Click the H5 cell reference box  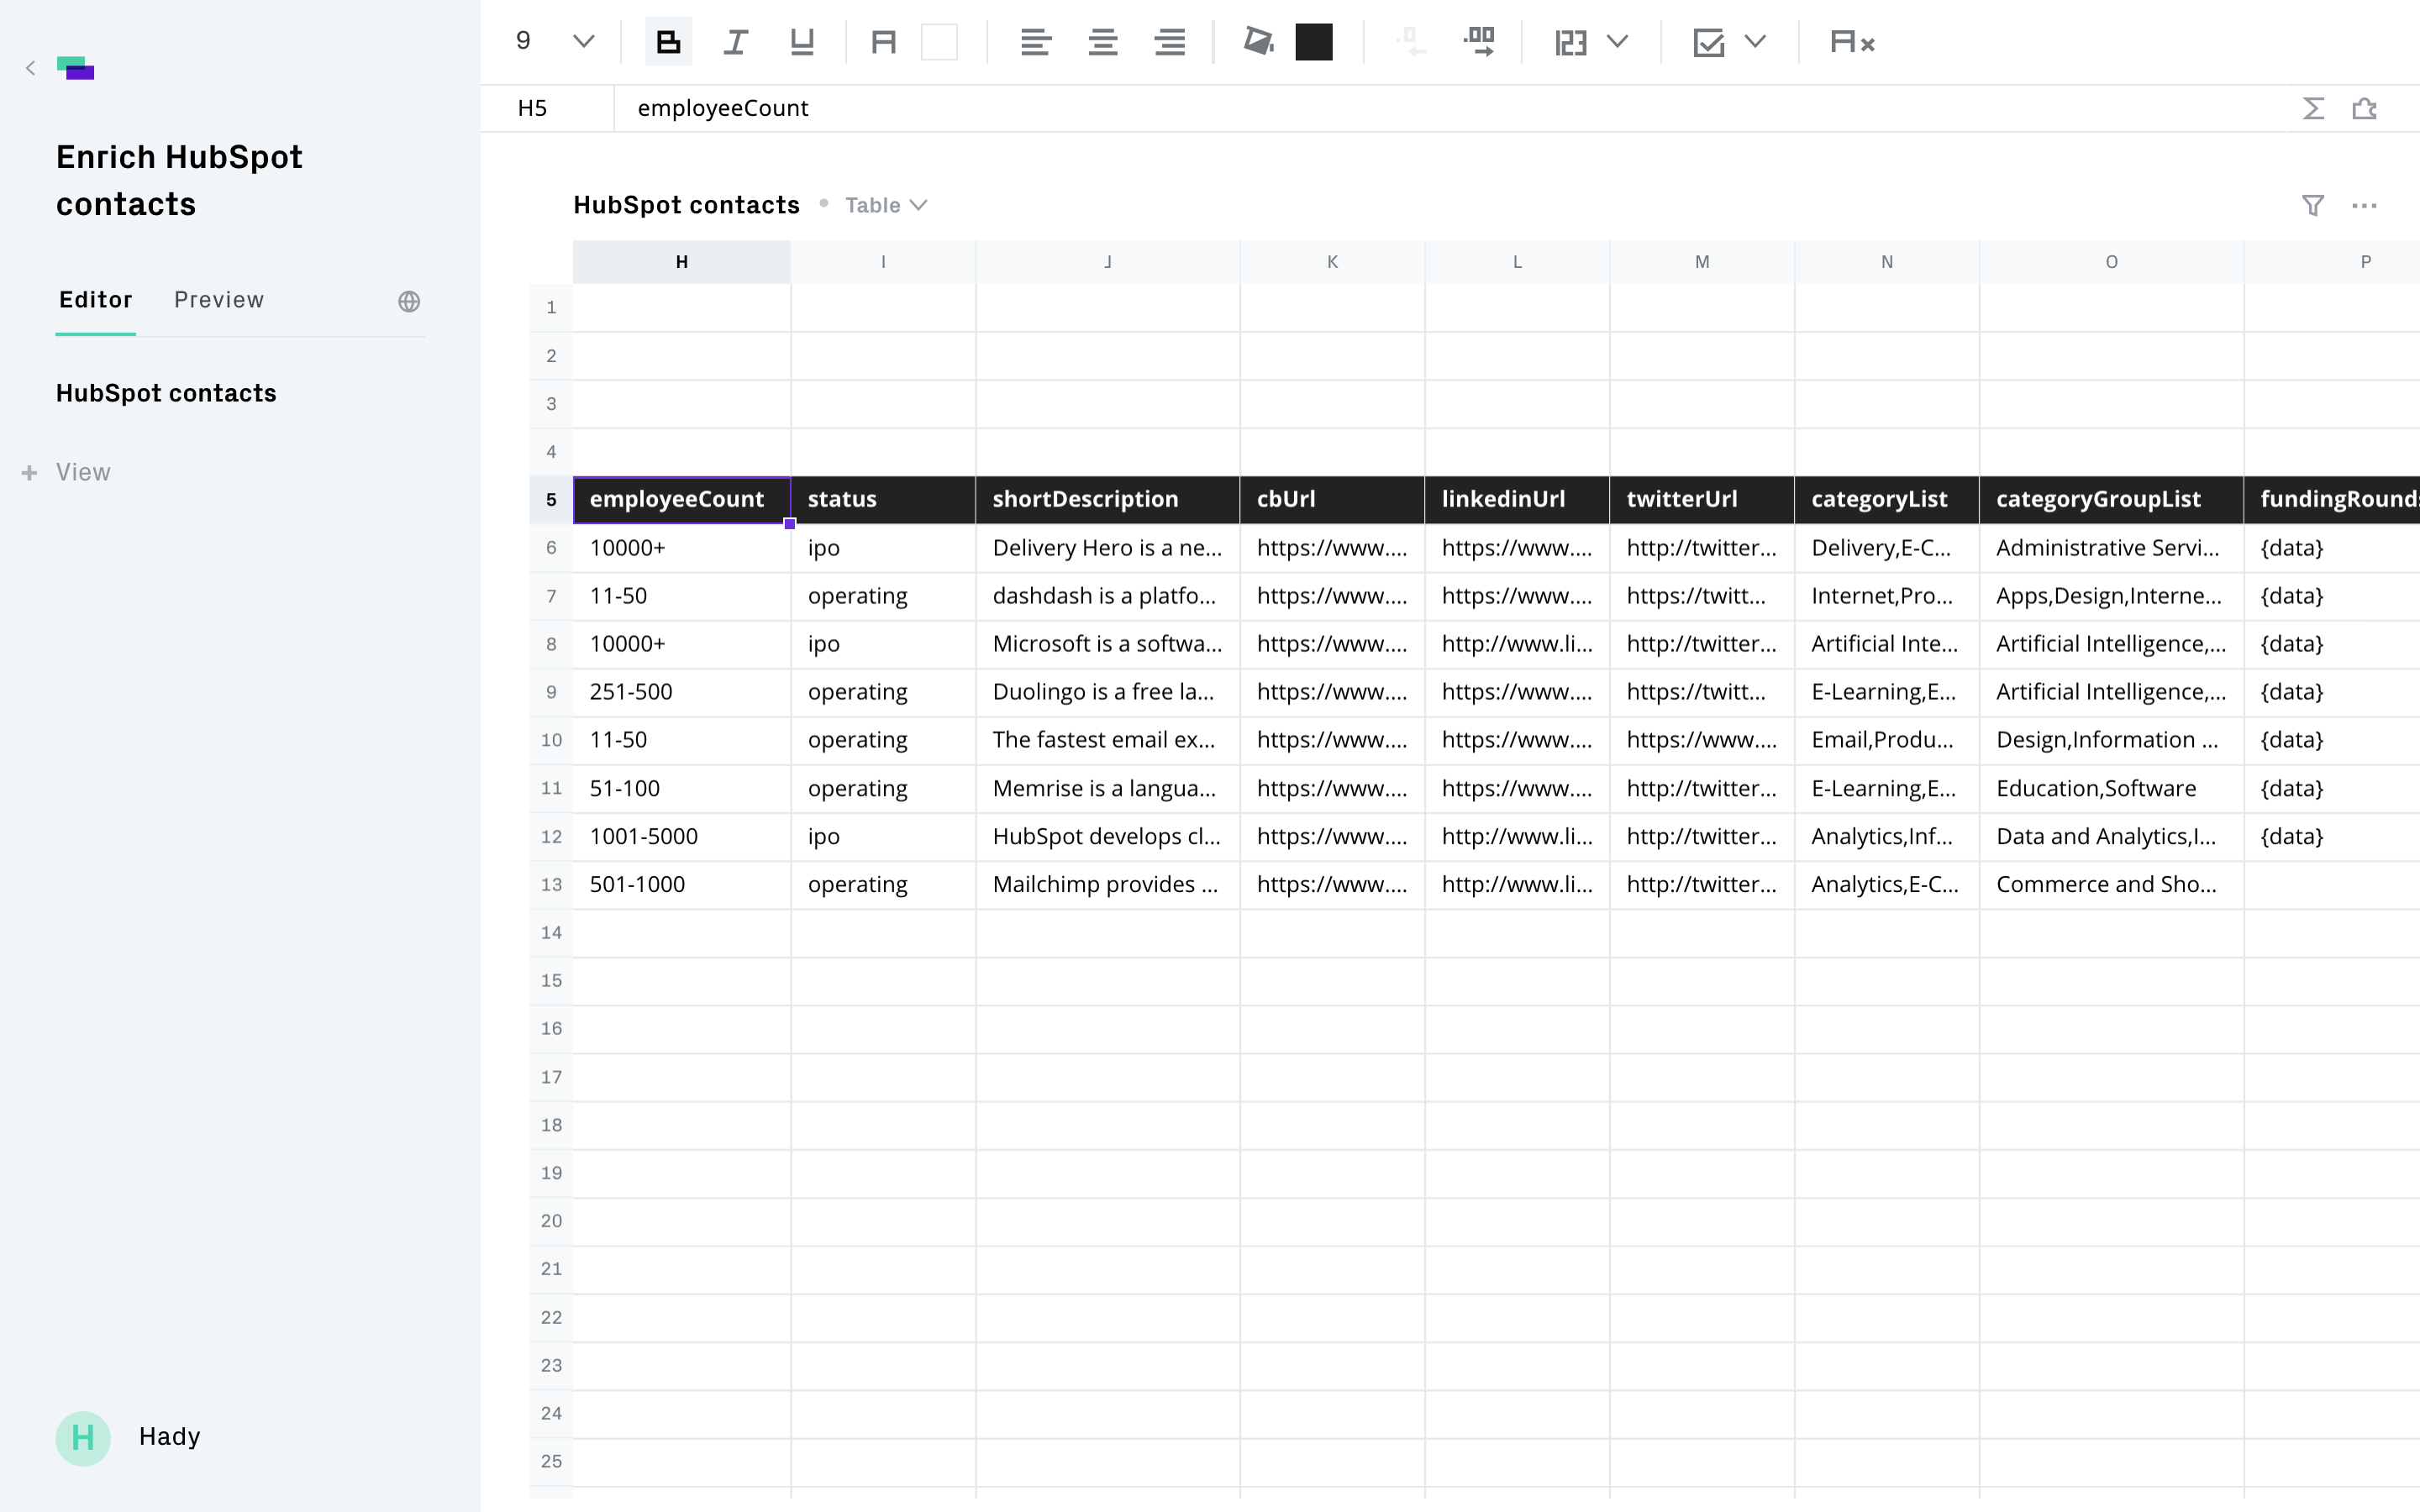pos(547,108)
